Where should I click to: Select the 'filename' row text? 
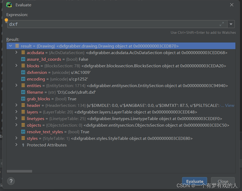(61, 92)
